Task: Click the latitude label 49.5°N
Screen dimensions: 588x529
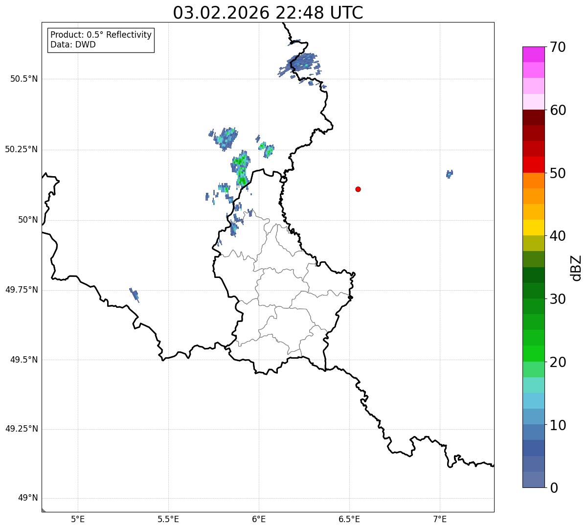Action: pos(24,360)
